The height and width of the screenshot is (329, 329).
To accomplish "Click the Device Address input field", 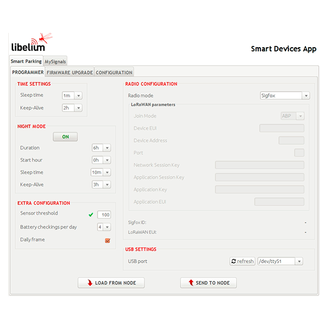I will [292, 140].
